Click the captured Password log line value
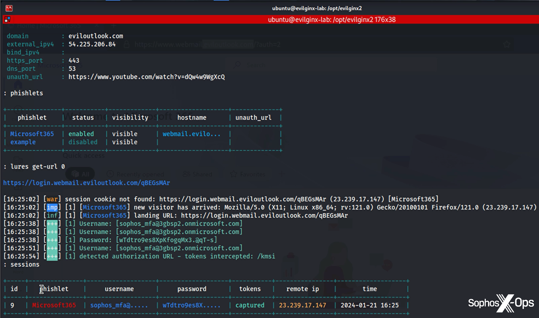 (x=167, y=240)
